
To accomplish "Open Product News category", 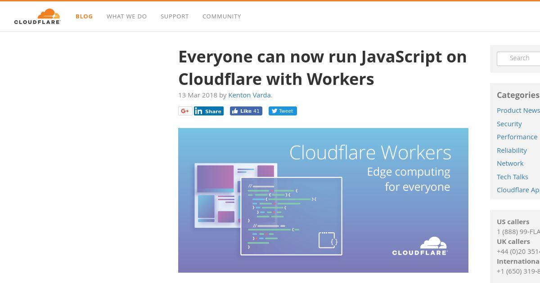I will pyautogui.click(x=518, y=111).
